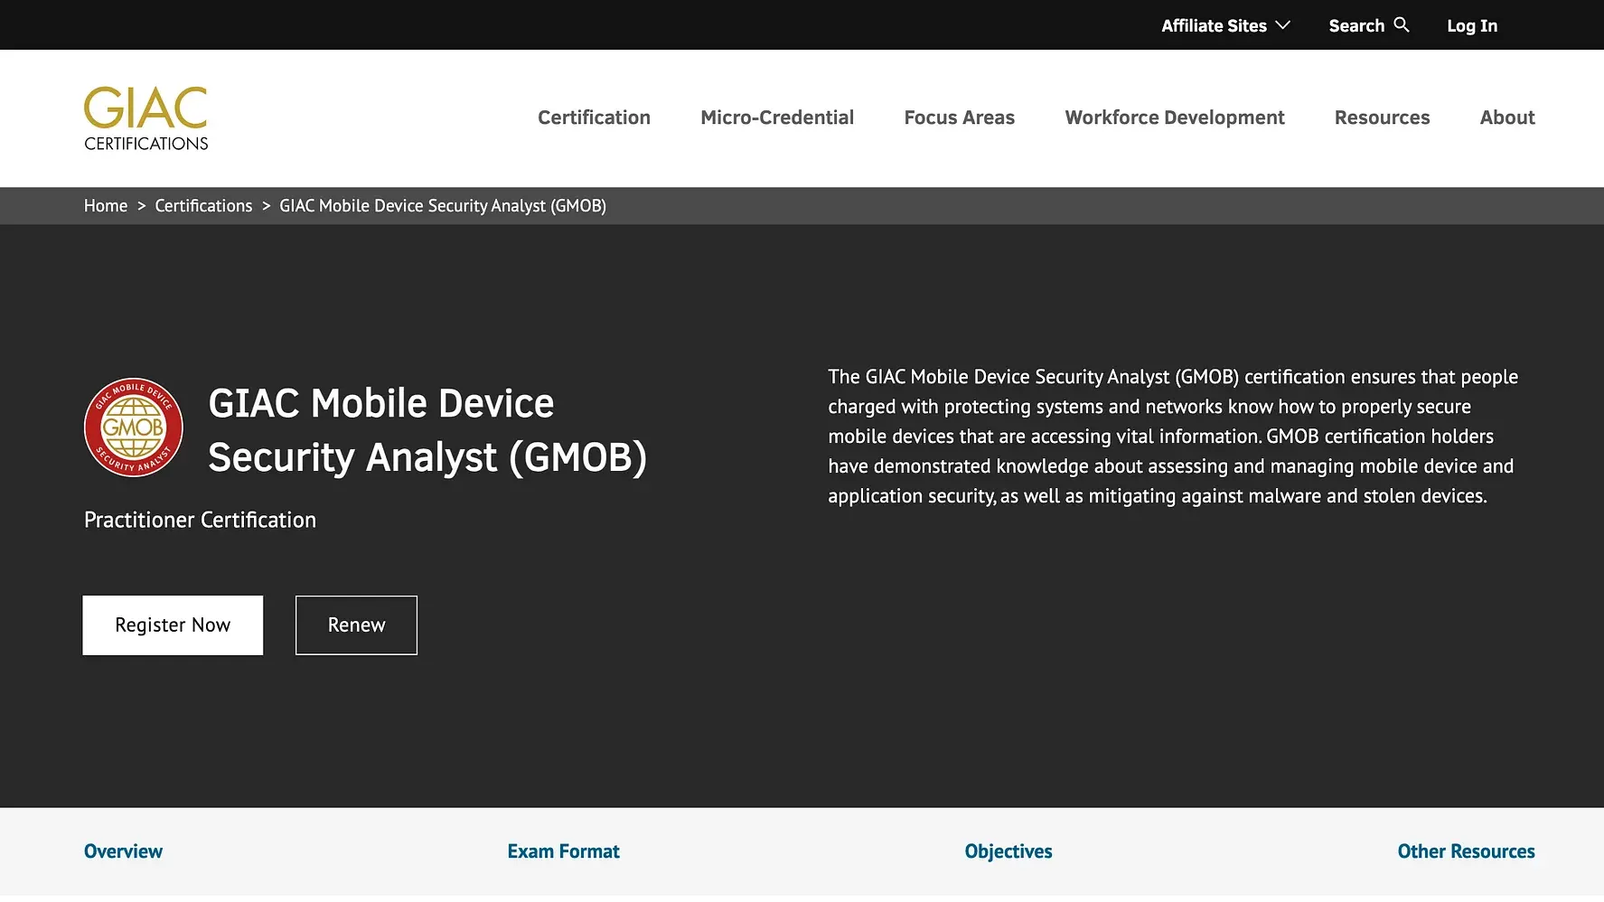1604x902 pixels.
Task: Open the Focus Areas menu
Action: [960, 117]
